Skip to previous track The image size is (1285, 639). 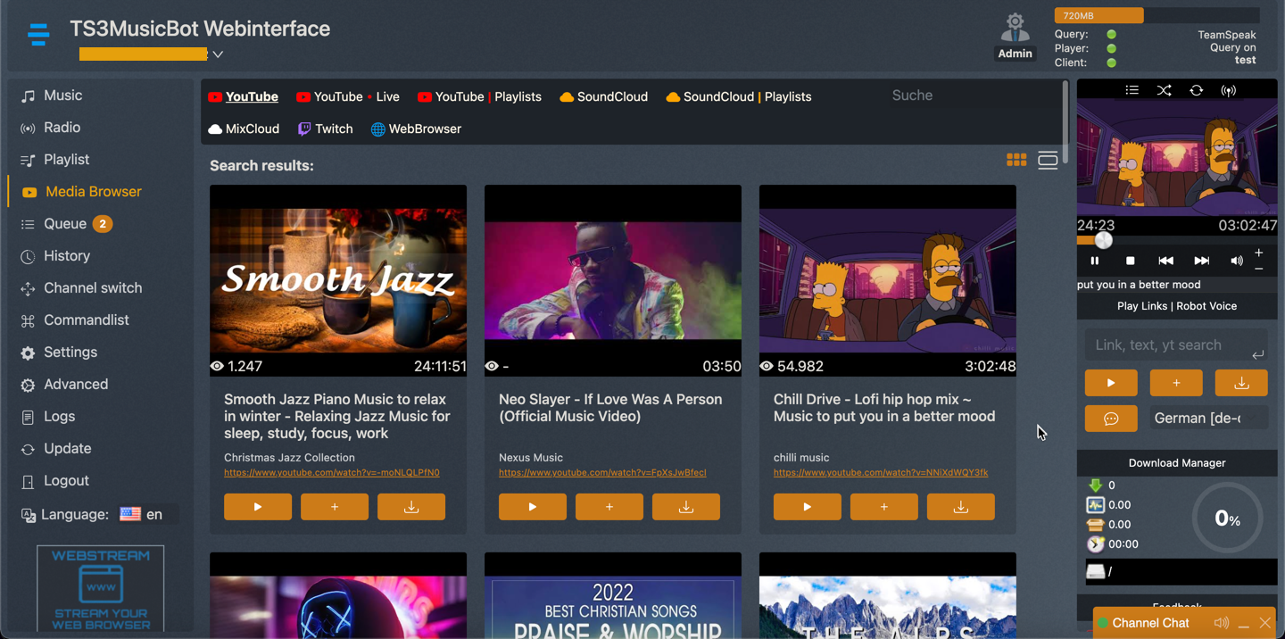tap(1165, 261)
